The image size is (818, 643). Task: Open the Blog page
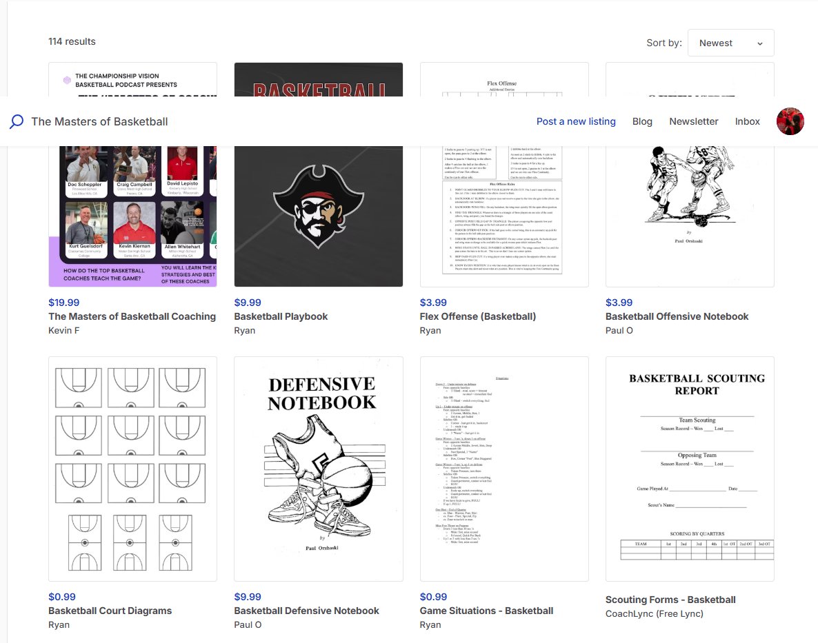coord(642,121)
